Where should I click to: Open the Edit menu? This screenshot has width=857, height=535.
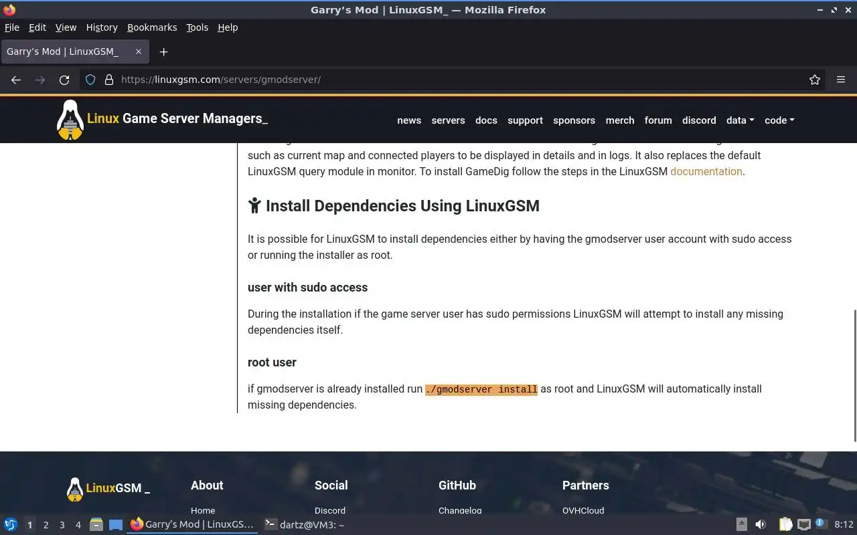[x=37, y=27]
